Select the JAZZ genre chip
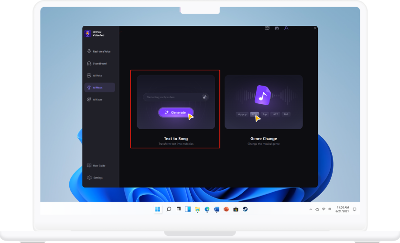The height and width of the screenshot is (243, 400). point(275,114)
